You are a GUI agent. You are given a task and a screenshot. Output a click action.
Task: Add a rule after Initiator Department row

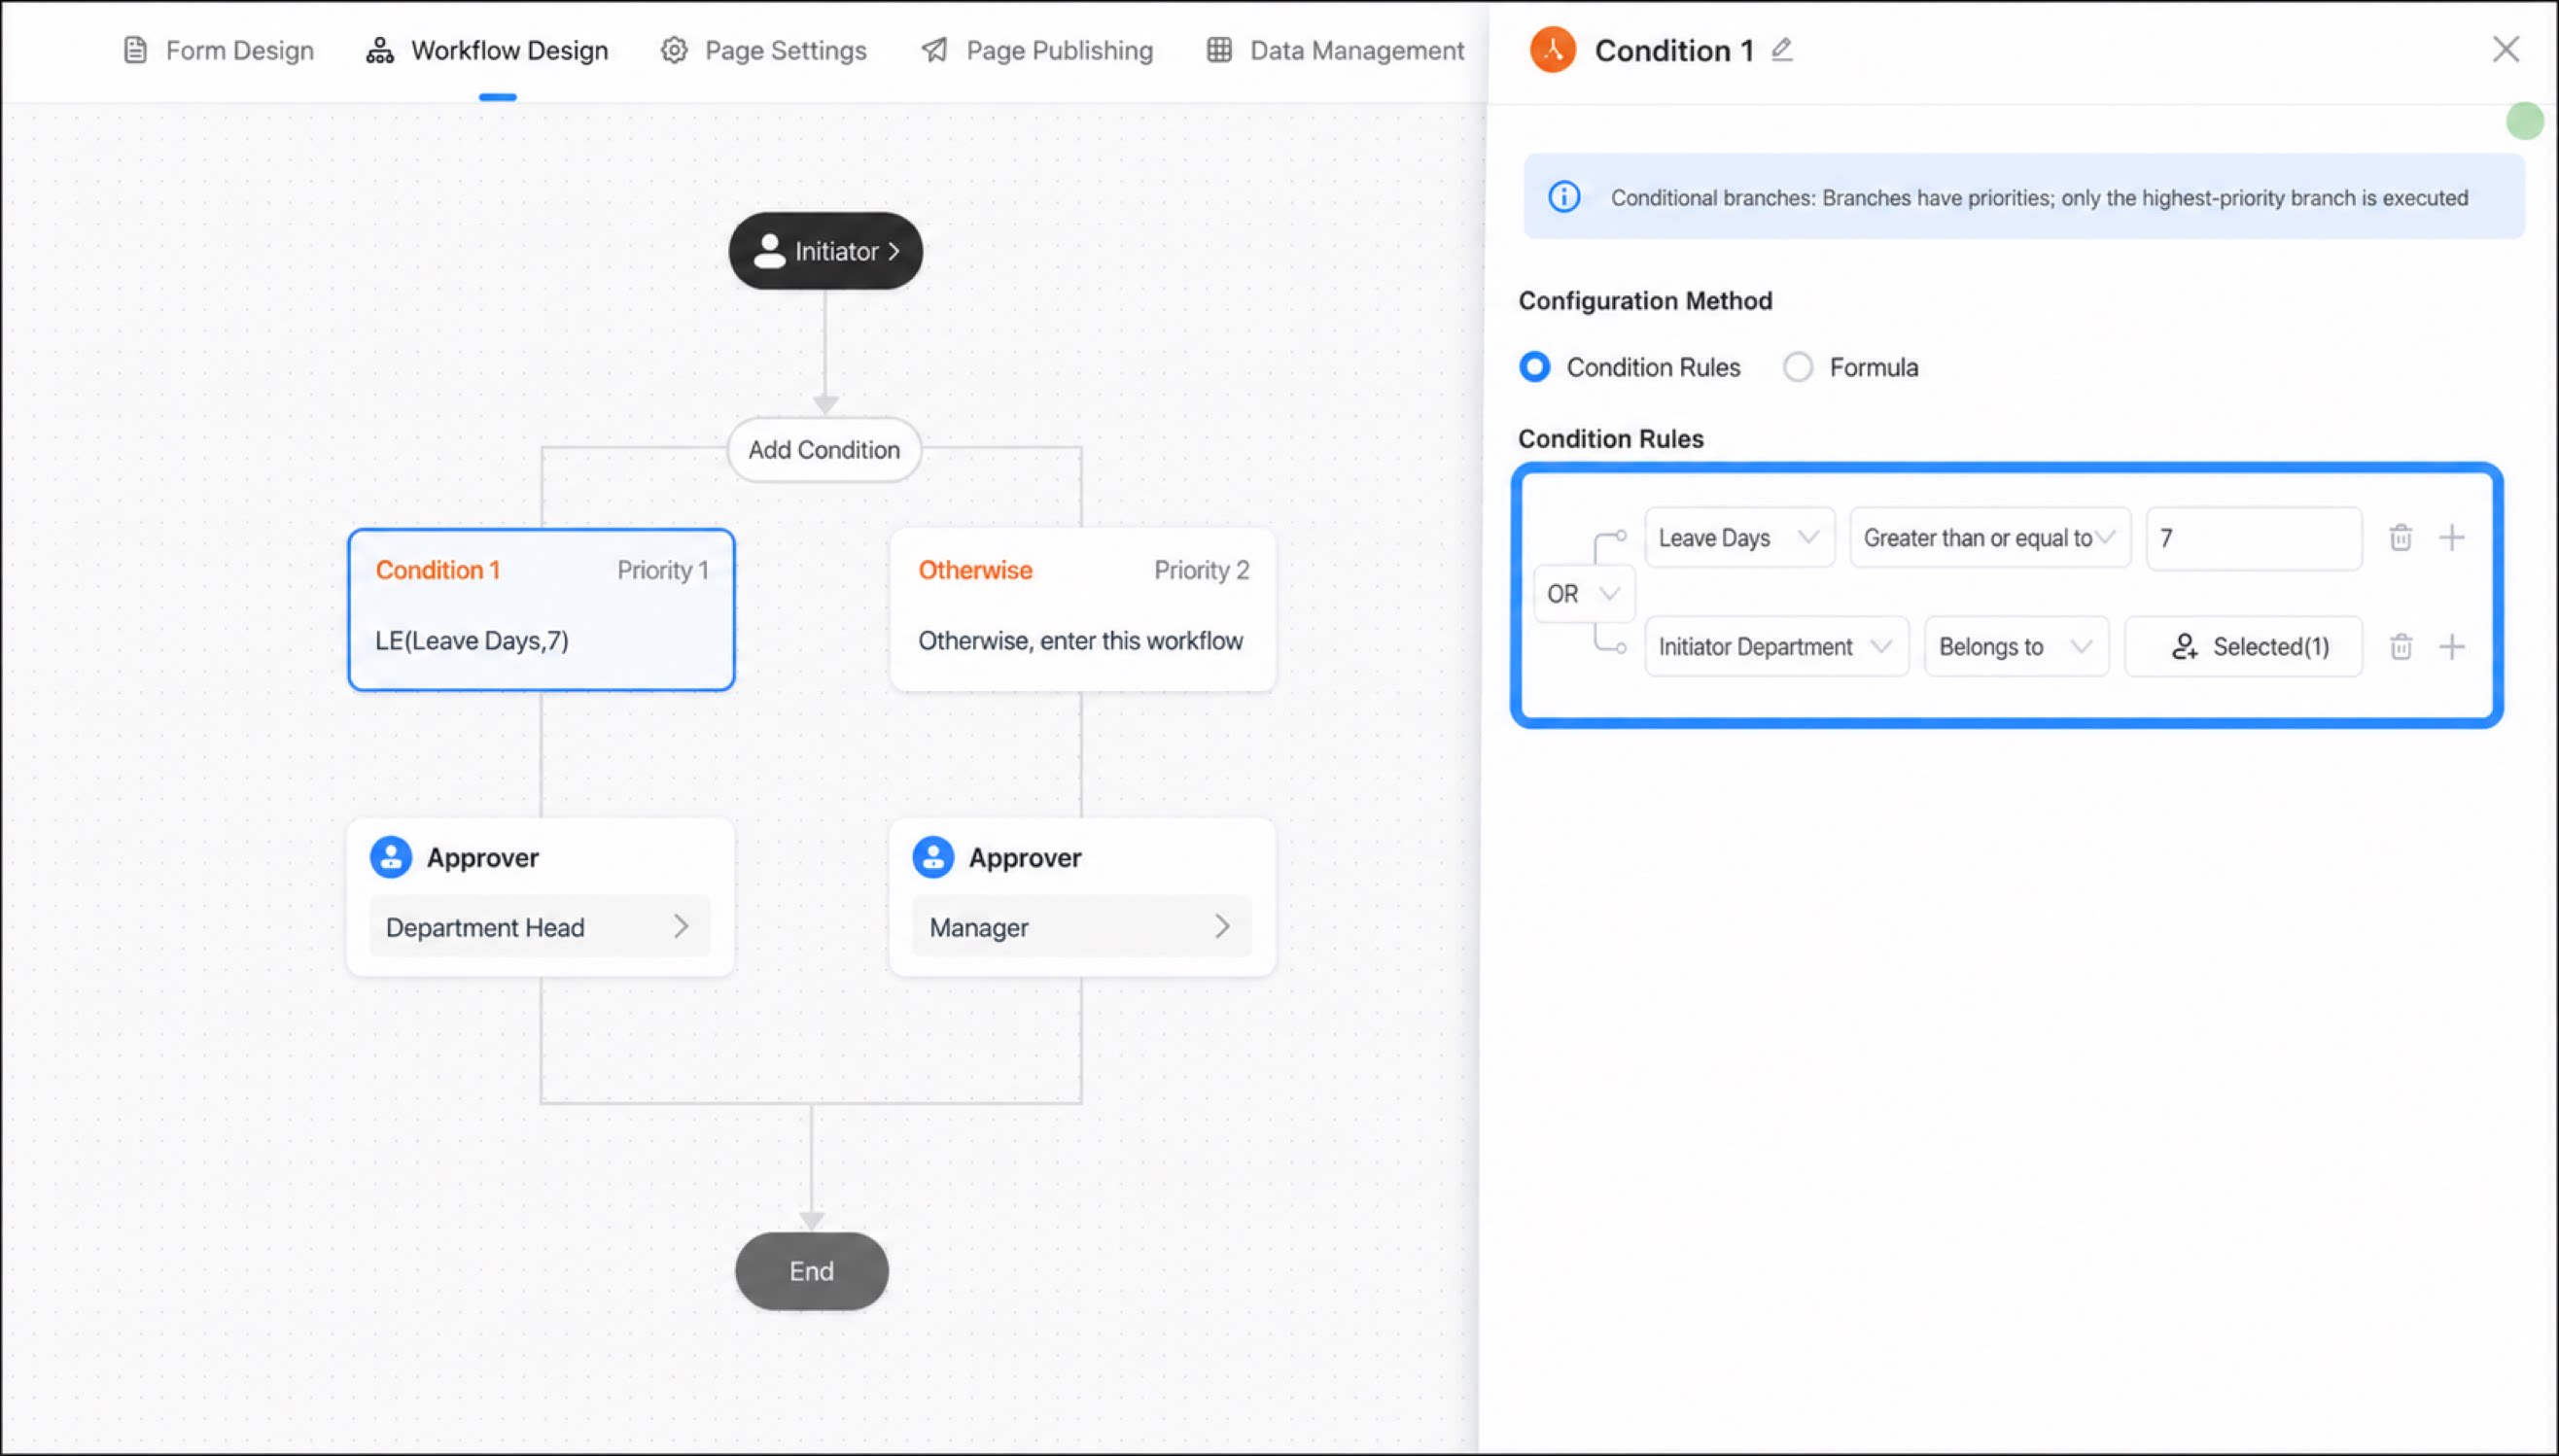pyautogui.click(x=2451, y=647)
